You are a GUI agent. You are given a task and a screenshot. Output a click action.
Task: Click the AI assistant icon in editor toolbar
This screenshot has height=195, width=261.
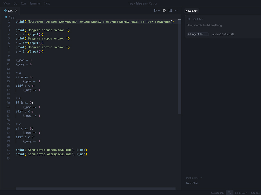[x=164, y=11]
